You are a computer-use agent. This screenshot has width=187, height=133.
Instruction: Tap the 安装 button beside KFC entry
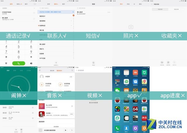(71, 114)
